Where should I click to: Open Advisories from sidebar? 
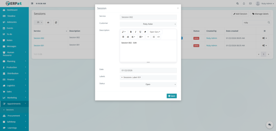pos(15,22)
